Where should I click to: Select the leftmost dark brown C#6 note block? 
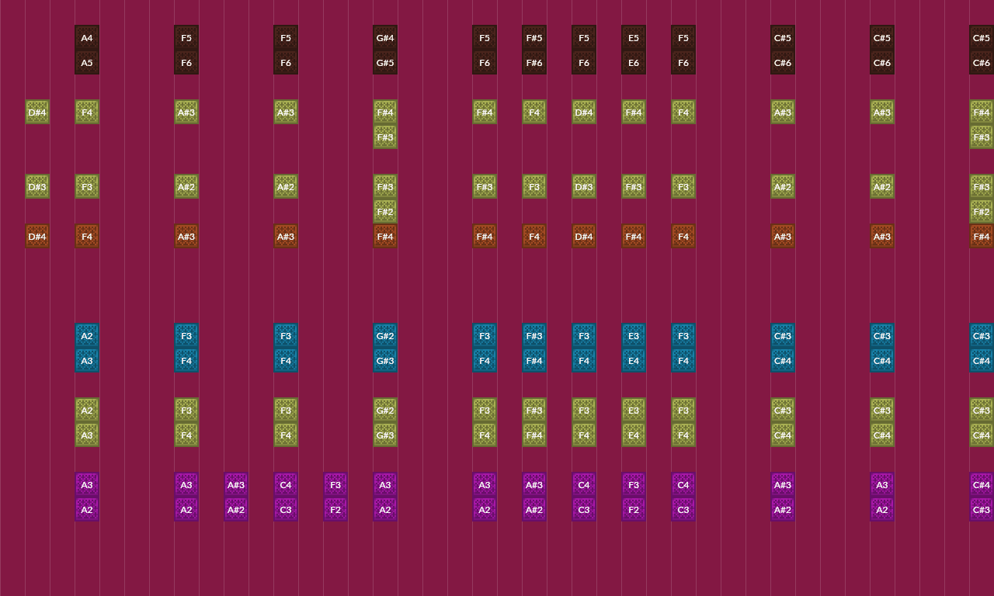[783, 63]
